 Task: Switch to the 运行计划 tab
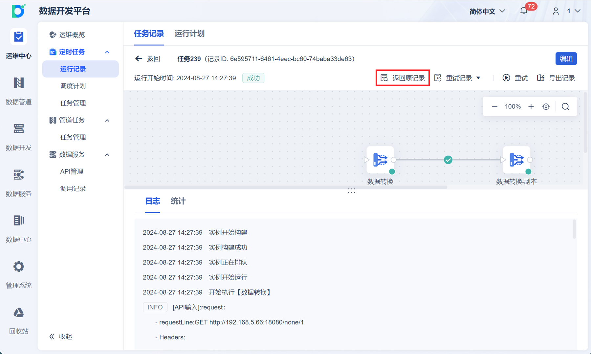click(x=189, y=33)
